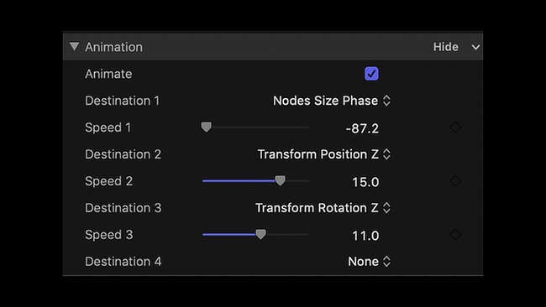Click the Animation section title
The width and height of the screenshot is (546, 307).
tap(114, 47)
